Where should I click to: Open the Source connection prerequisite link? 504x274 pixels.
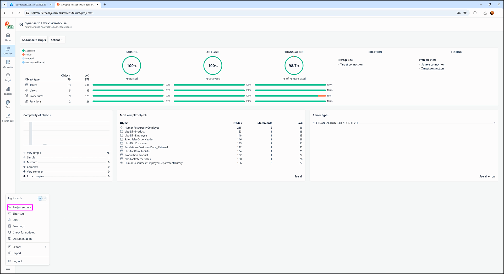(x=432, y=65)
